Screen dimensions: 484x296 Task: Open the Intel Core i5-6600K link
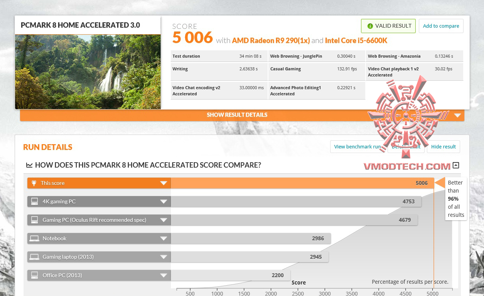[x=356, y=40]
